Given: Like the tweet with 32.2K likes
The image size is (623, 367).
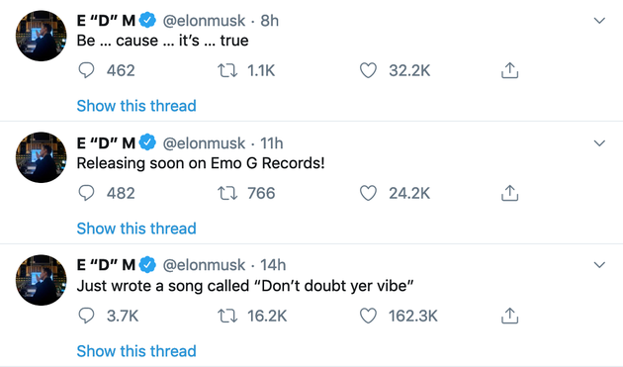Looking at the screenshot, I should 368,71.
